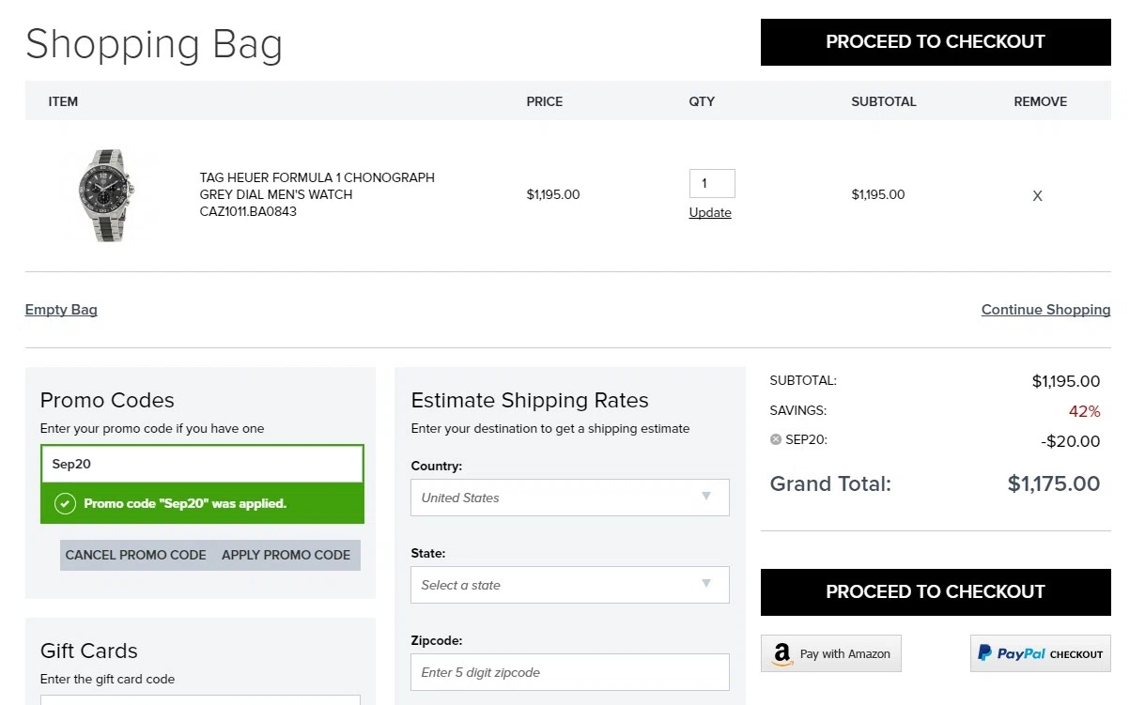Update the item quantity
Screen dimensions: 1145x705
710,213
